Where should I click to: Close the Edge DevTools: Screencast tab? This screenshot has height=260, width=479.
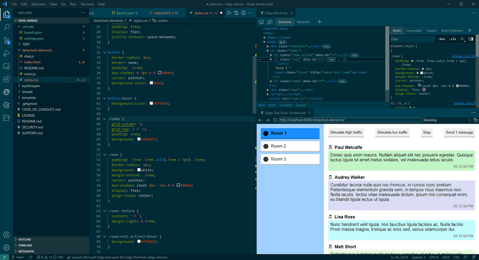pos(310,113)
